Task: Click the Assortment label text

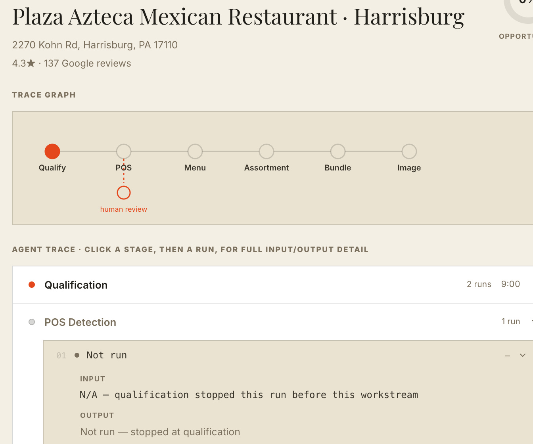Action: pyautogui.click(x=266, y=168)
